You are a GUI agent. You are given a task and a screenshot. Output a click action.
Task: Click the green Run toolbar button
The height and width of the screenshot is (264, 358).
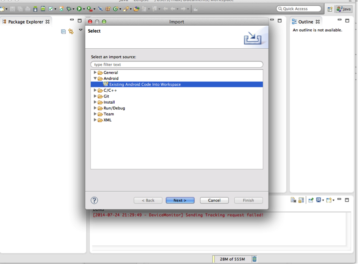pos(79,9)
